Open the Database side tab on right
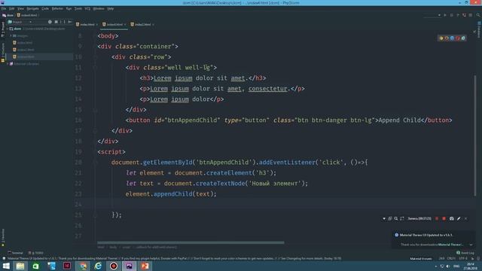 point(479,30)
